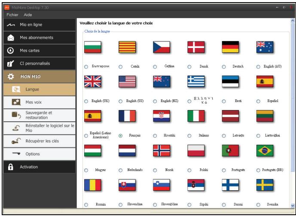Click the Swedish flag icon

pos(265,185)
